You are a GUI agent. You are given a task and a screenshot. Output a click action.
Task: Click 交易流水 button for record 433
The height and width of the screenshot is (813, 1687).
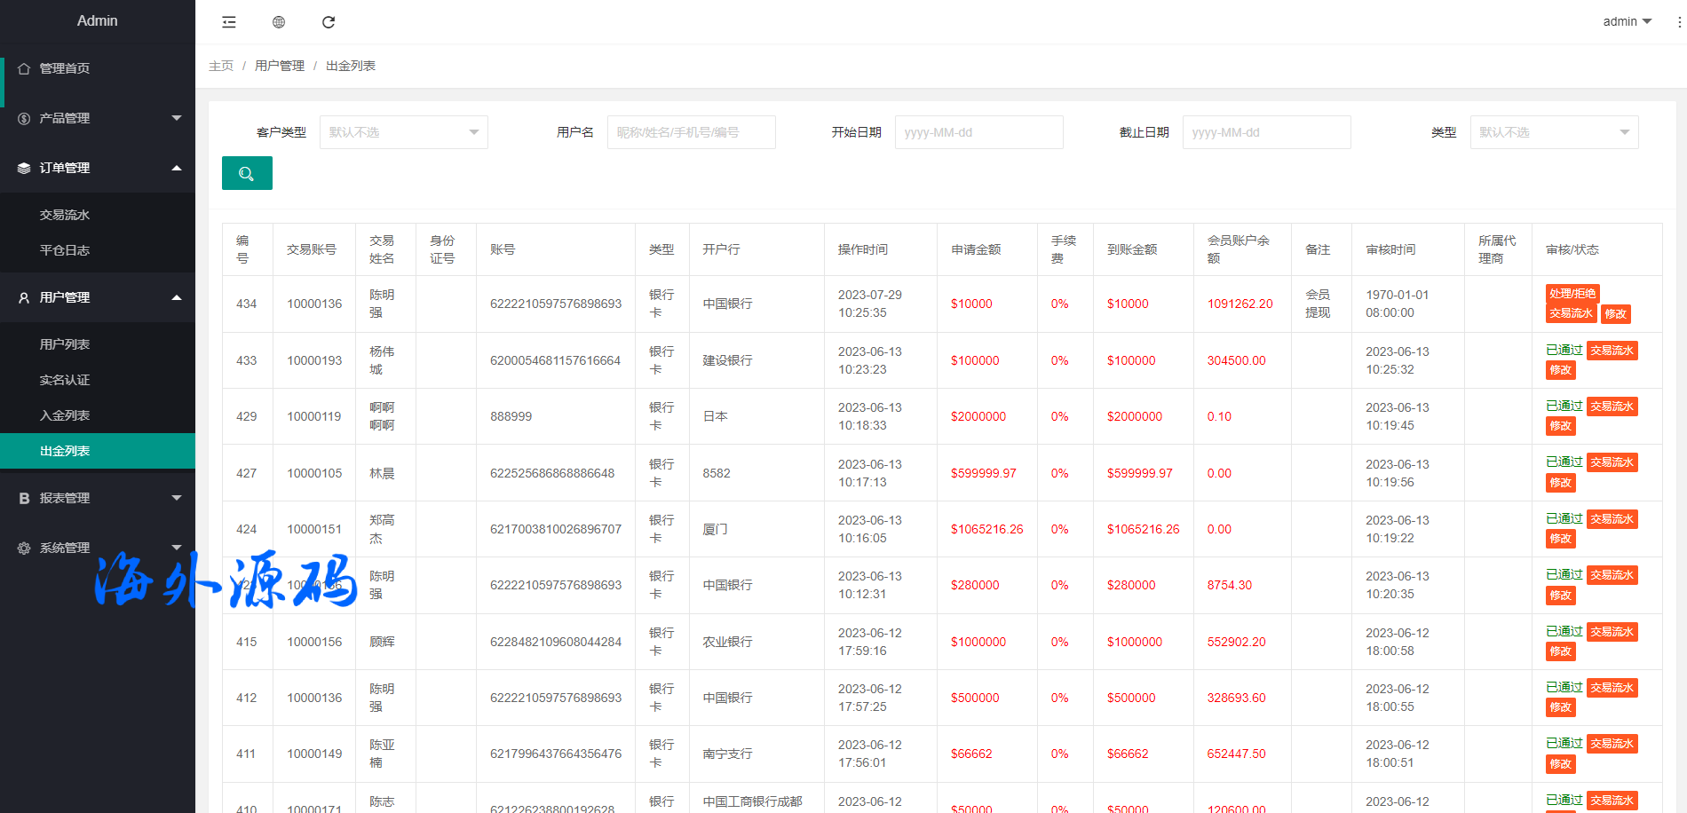tap(1612, 351)
